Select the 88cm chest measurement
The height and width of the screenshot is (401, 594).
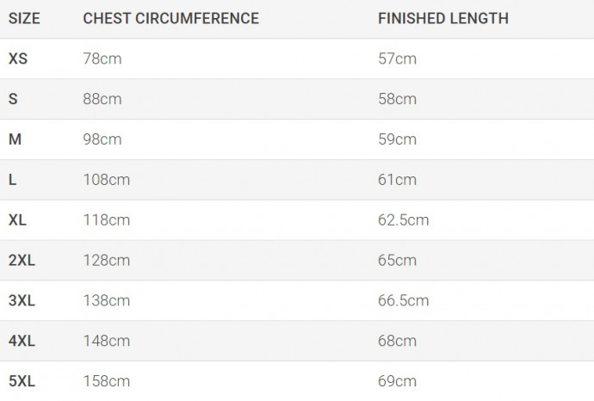(102, 99)
